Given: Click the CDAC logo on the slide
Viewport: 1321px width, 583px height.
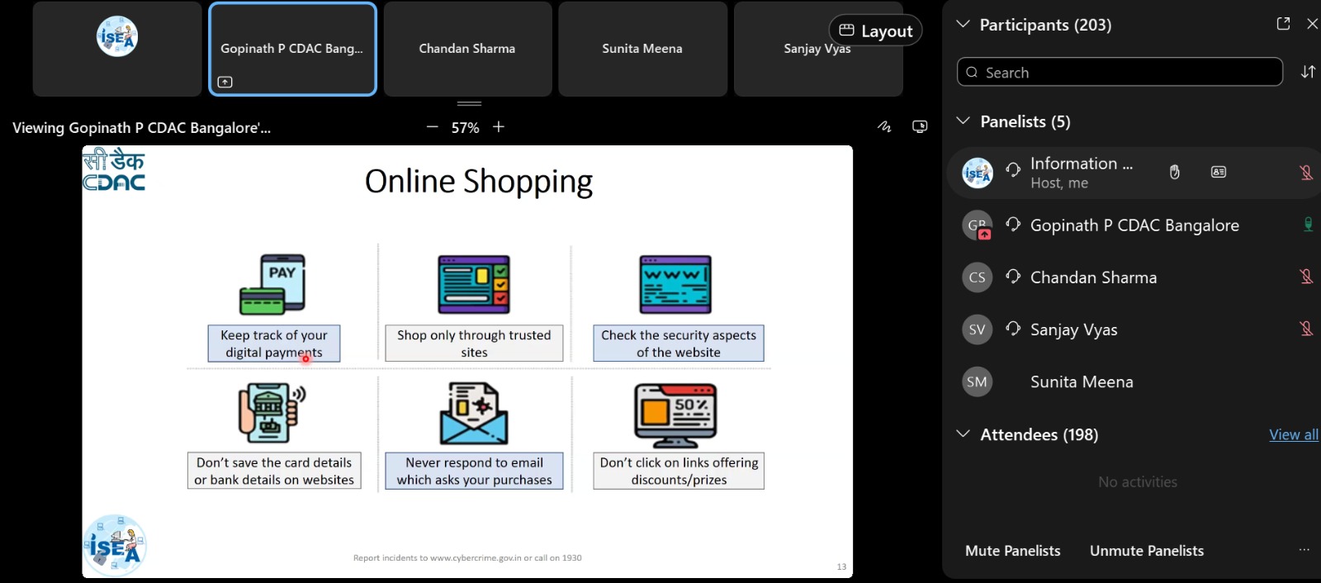Looking at the screenshot, I should pos(114,170).
